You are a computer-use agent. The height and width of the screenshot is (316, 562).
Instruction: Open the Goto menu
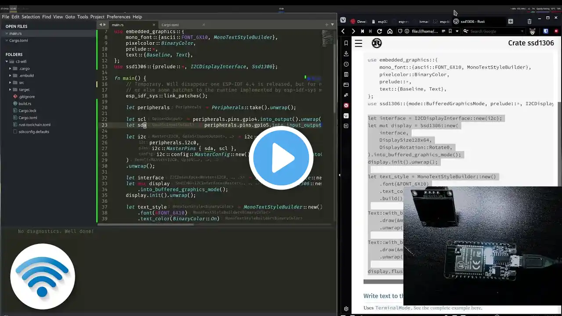70,17
